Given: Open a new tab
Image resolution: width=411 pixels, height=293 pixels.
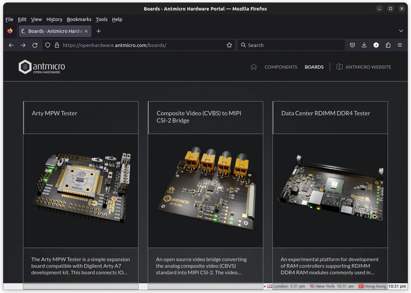Looking at the screenshot, I should [98, 31].
